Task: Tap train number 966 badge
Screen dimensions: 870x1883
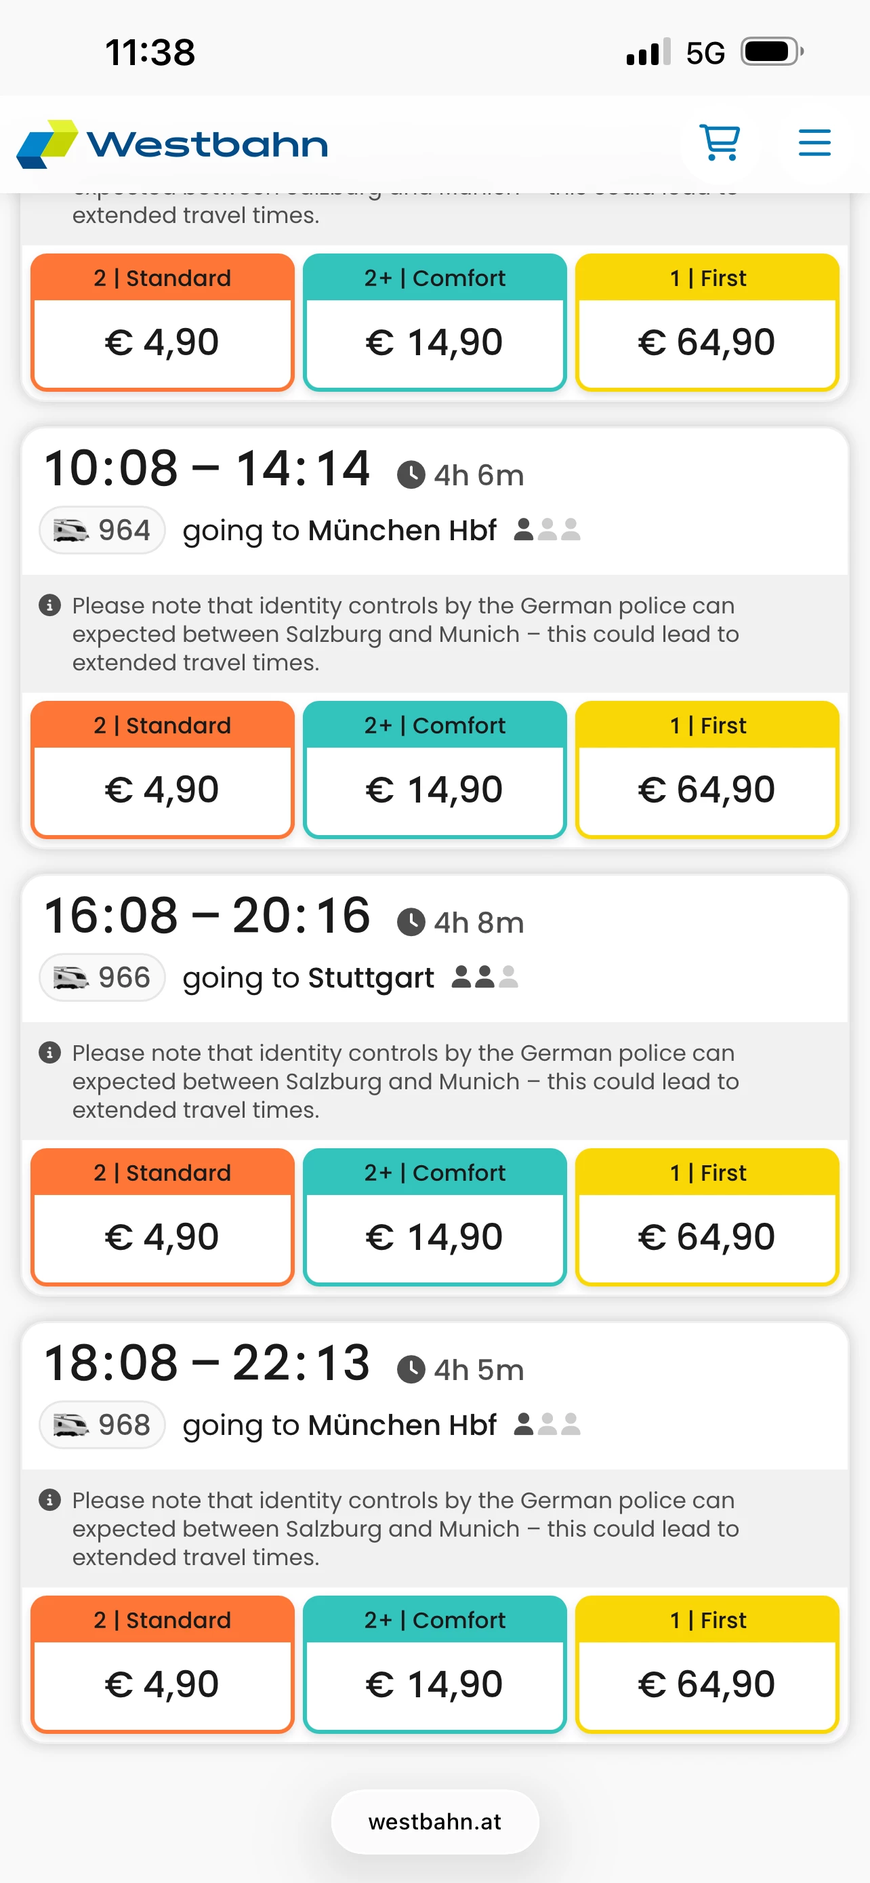Action: coord(102,977)
